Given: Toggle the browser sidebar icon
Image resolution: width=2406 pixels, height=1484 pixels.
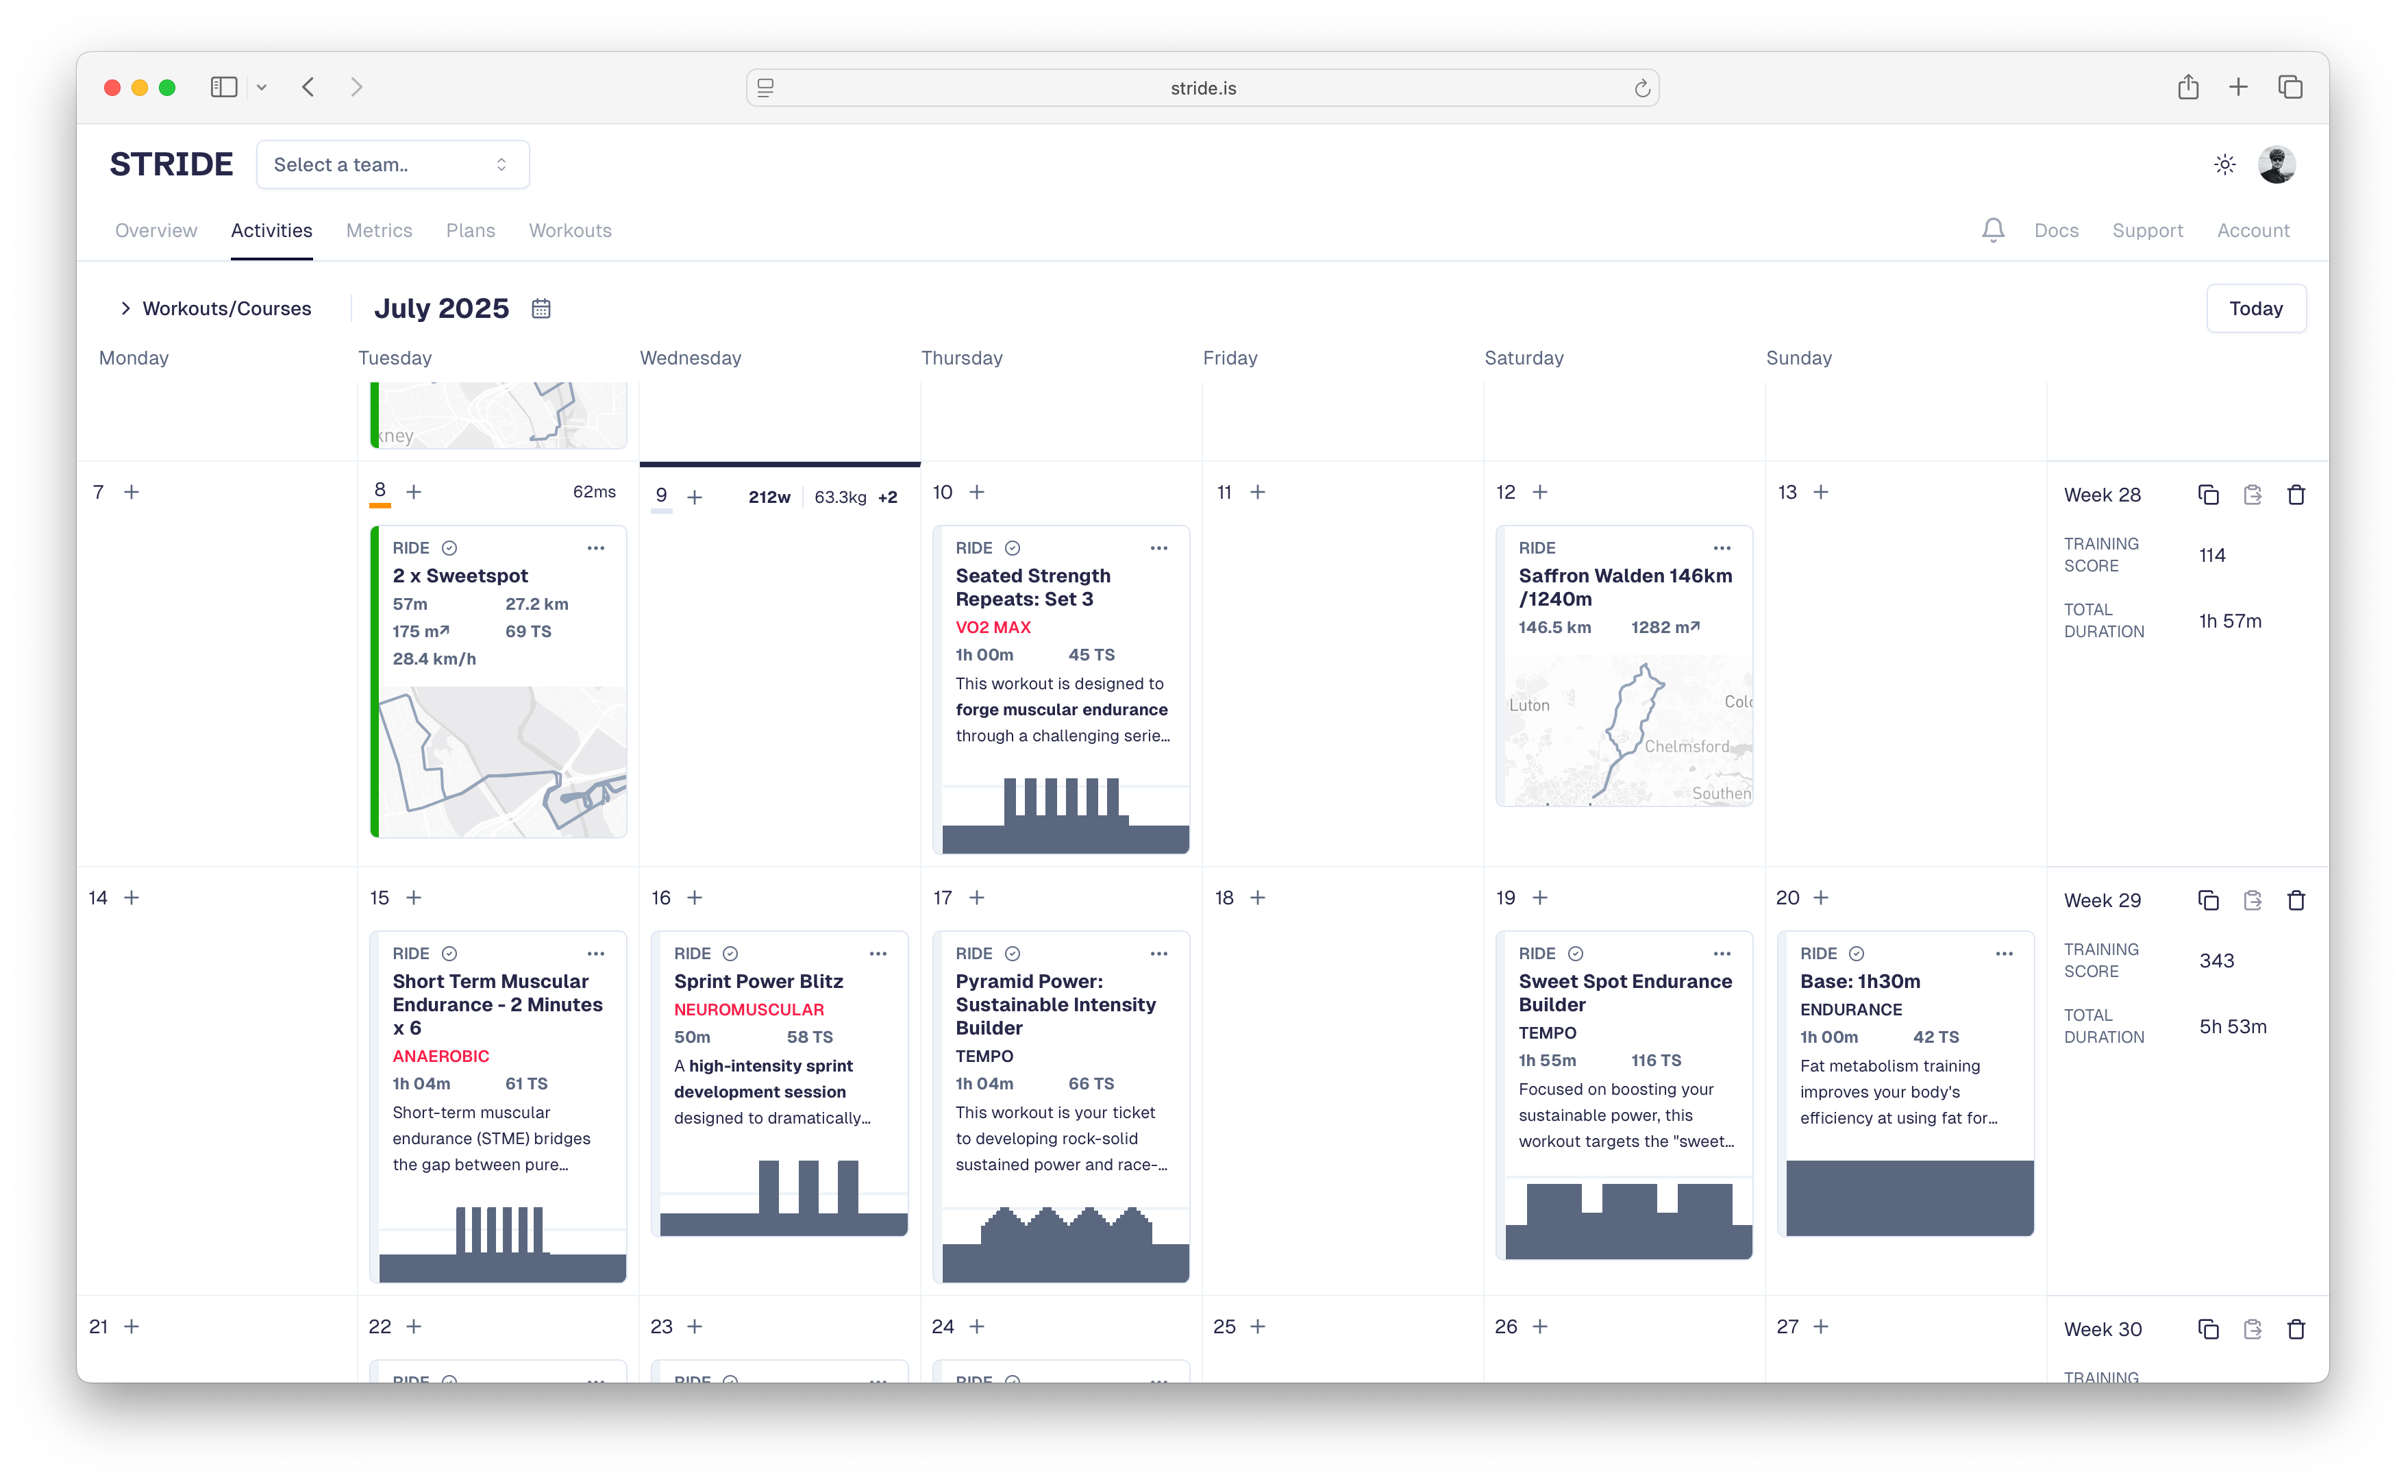Looking at the screenshot, I should pos(224,87).
